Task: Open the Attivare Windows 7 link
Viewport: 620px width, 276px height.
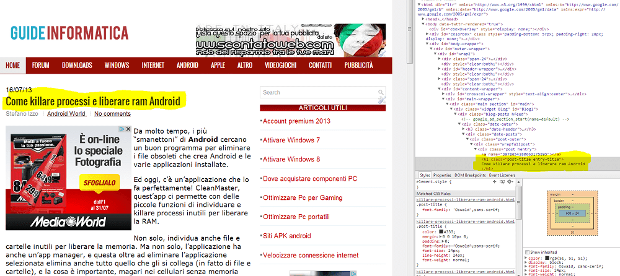Action: 291,140
